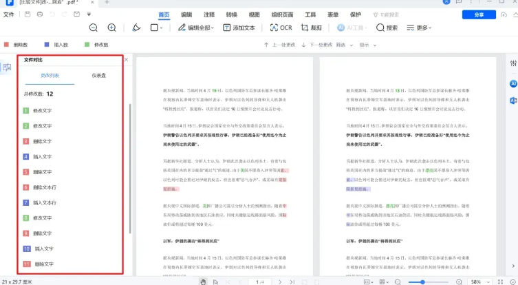Click the page number field
Viewport: 518px width, 285px height.
[260, 282]
